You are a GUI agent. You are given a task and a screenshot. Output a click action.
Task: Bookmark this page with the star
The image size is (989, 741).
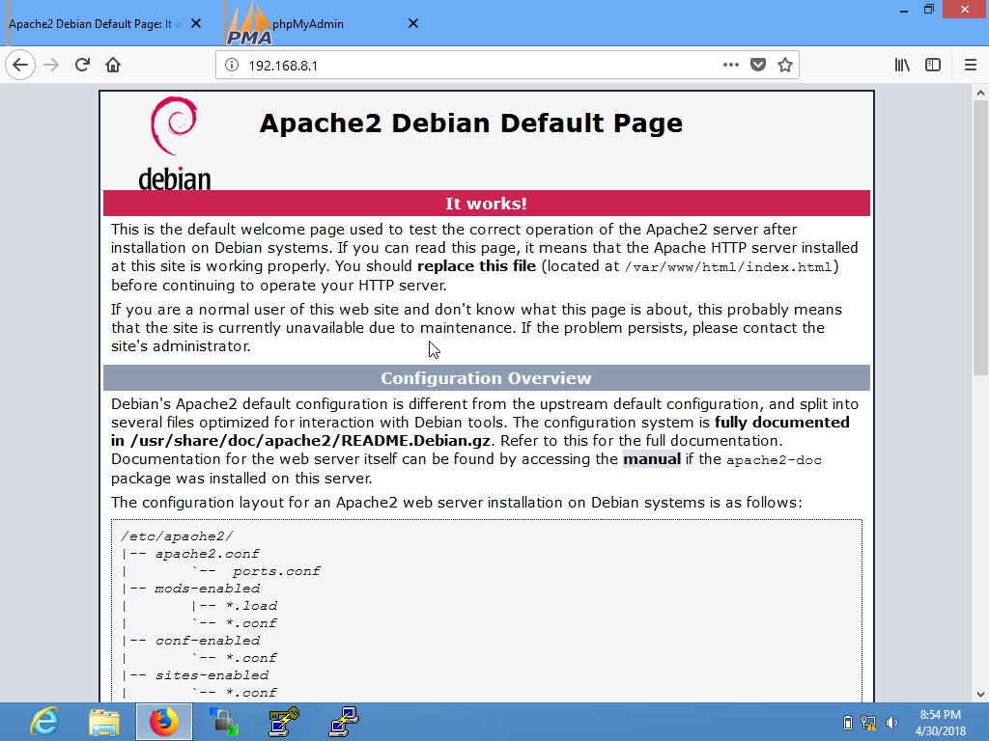[784, 65]
